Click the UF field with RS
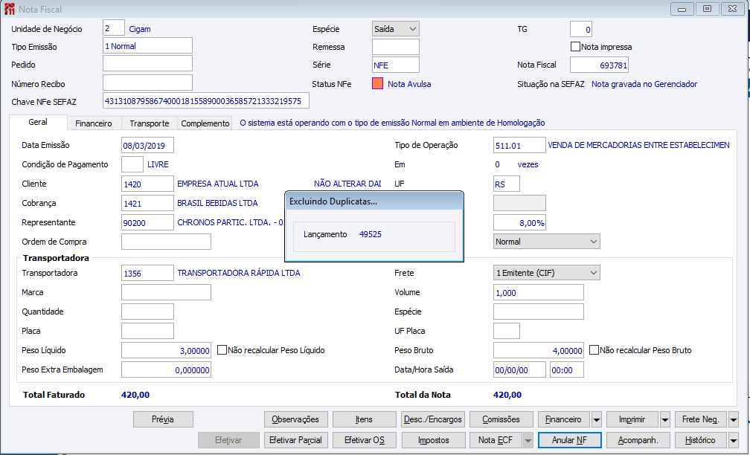 point(507,184)
